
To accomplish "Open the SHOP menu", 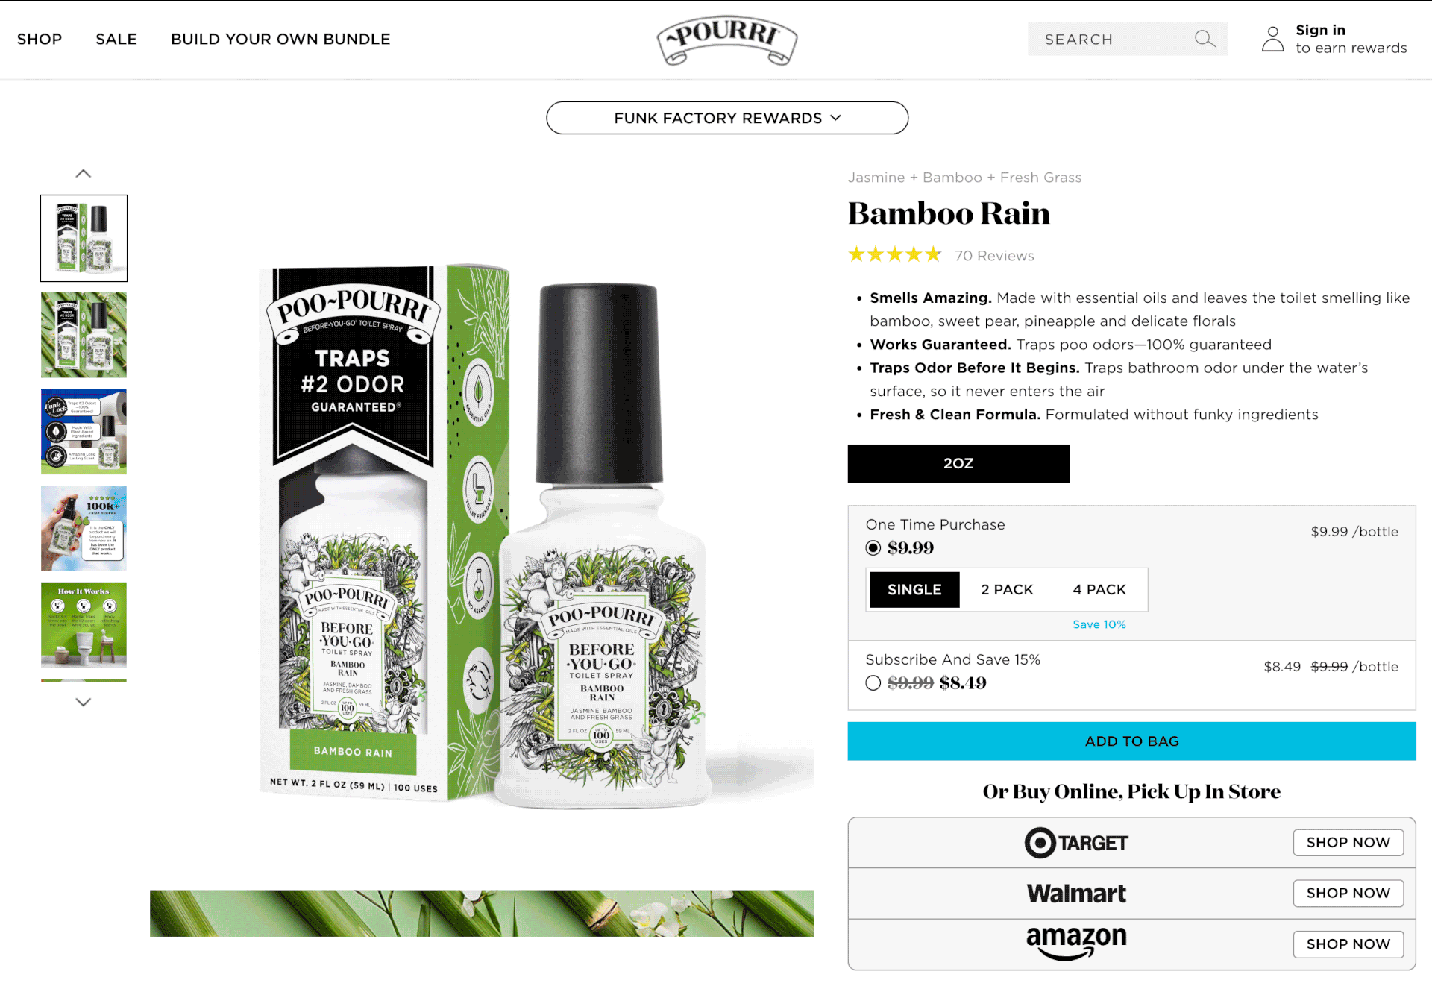I will click(40, 39).
